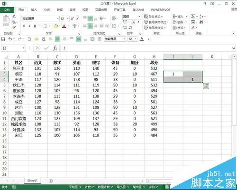Click the Format Painter brush icon
The width and height of the screenshot is (237, 190).
coord(14,27)
